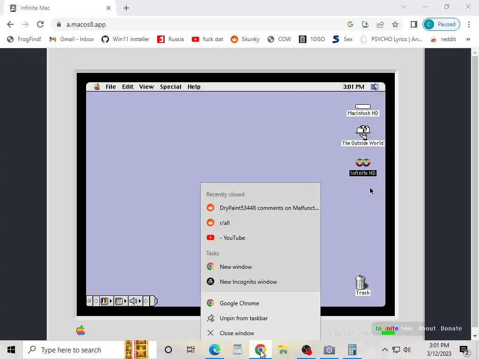Open the reddit bookmark
The height and width of the screenshot is (359, 479).
443,39
